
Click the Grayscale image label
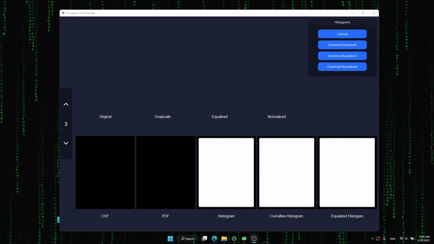[x=162, y=117]
